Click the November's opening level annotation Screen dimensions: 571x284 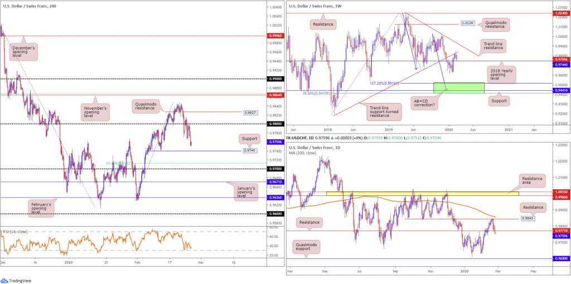click(96, 111)
